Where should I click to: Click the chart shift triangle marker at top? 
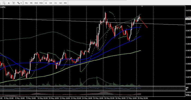tap(142, 6)
